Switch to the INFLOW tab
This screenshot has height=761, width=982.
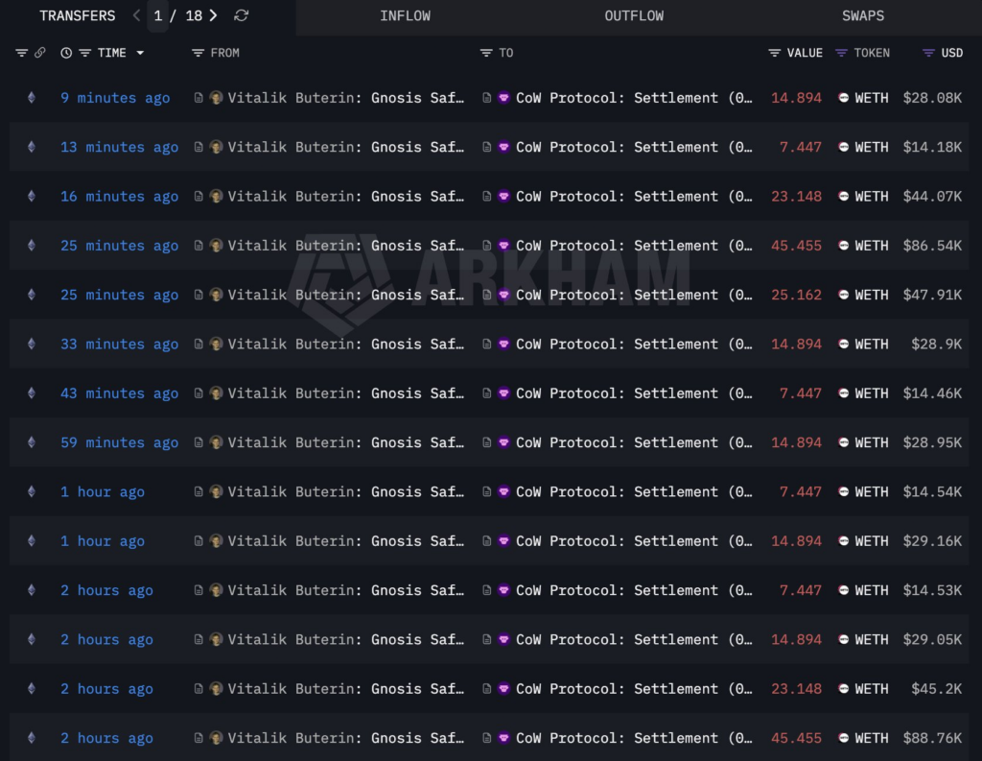click(405, 15)
